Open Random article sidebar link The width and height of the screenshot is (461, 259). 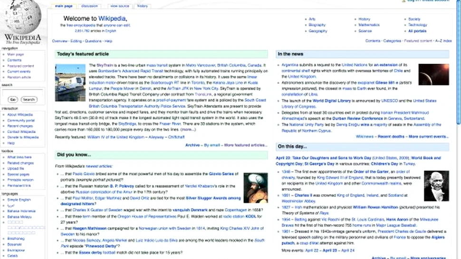19,77
